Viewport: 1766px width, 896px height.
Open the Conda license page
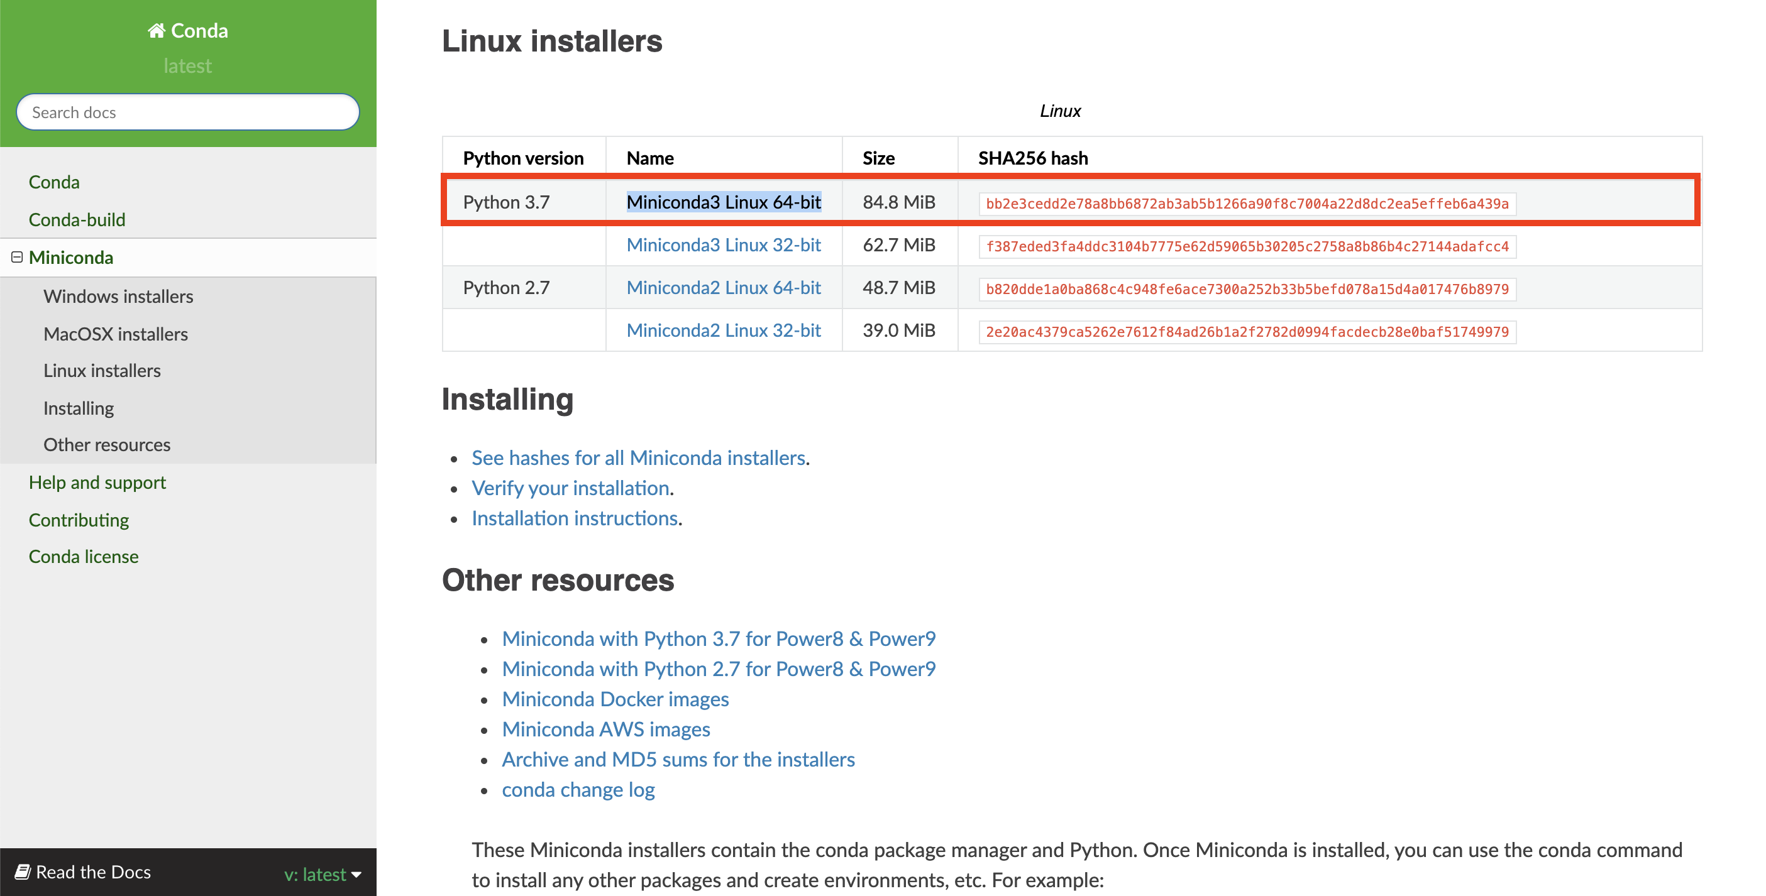tap(83, 556)
